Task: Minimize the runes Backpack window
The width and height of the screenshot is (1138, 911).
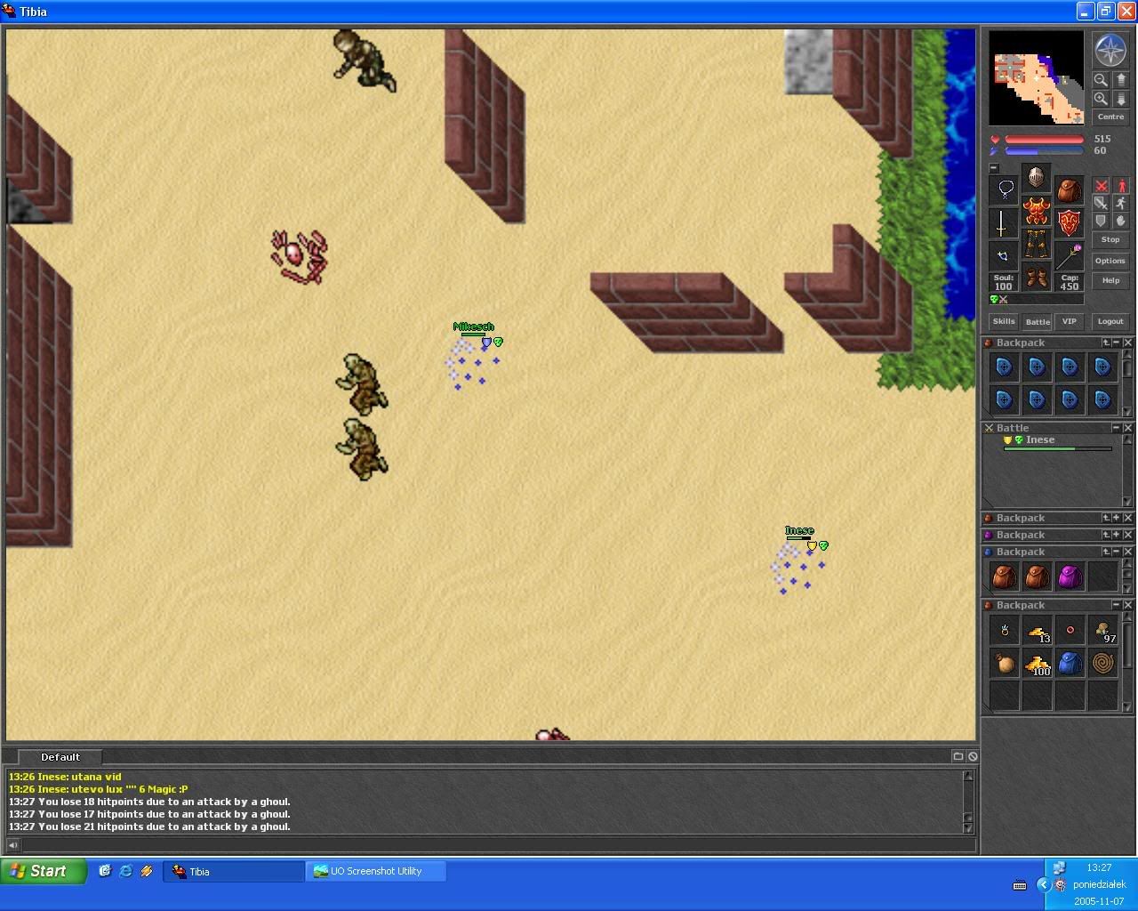Action: tap(1117, 343)
